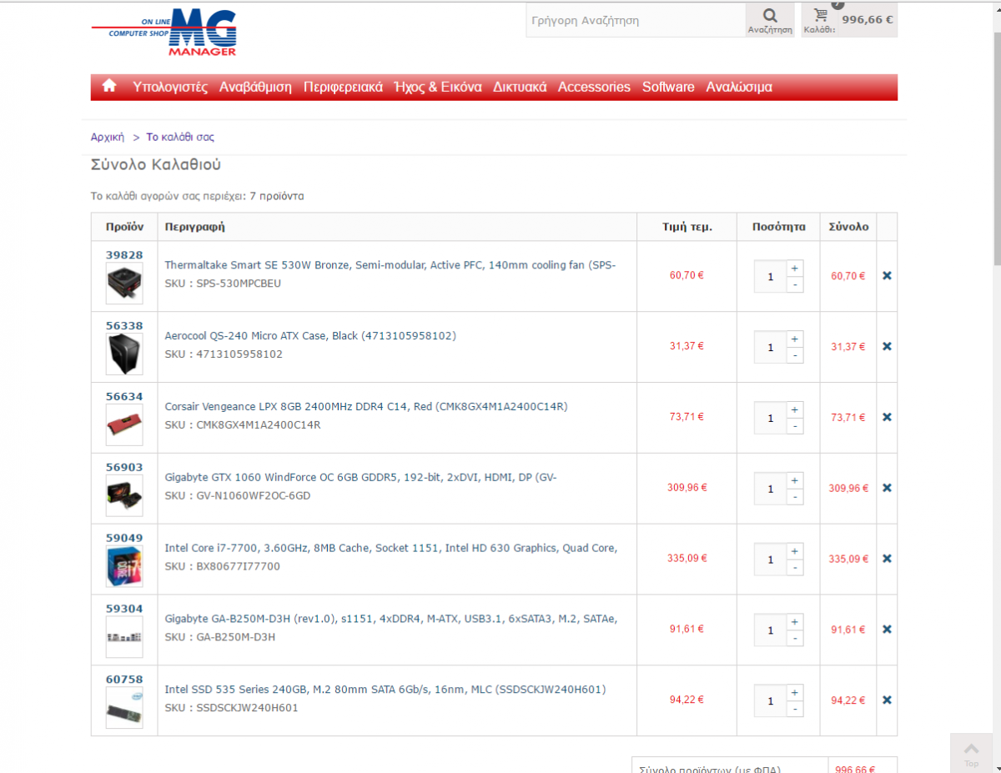The height and width of the screenshot is (773, 1001).
Task: Open Intel SSD 535 Series 240GB link
Action: coord(385,690)
